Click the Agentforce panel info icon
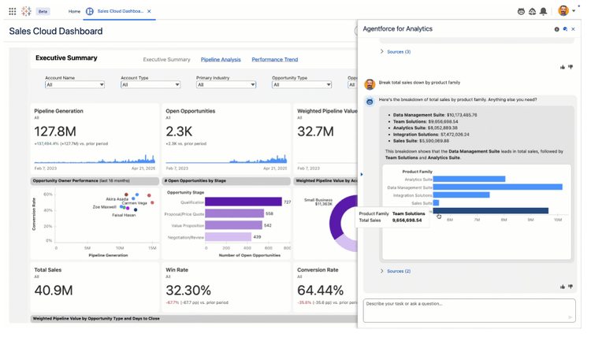 pos(557,29)
